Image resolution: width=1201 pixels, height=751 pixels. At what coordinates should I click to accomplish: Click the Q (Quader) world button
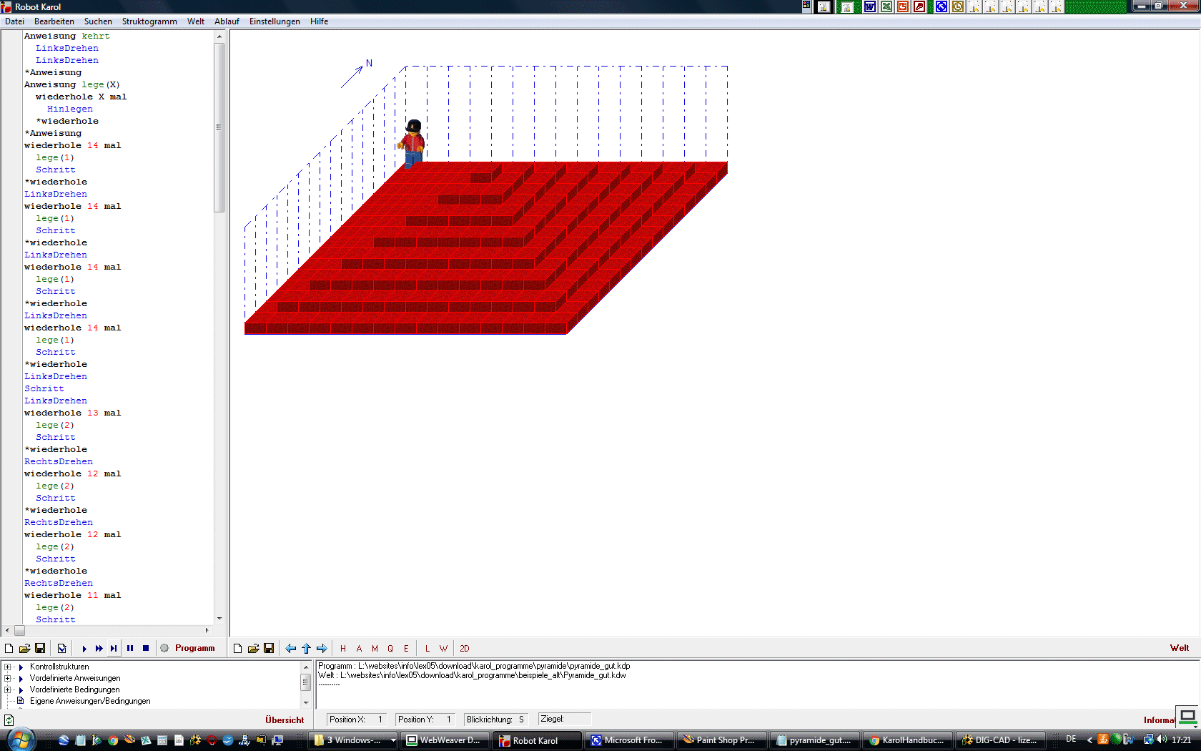390,649
